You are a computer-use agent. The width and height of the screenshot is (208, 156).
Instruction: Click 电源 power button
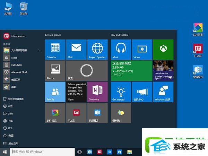tap(8, 136)
